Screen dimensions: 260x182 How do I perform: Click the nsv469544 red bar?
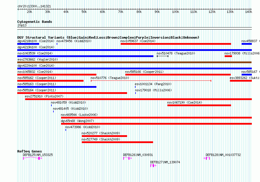tap(156, 118)
